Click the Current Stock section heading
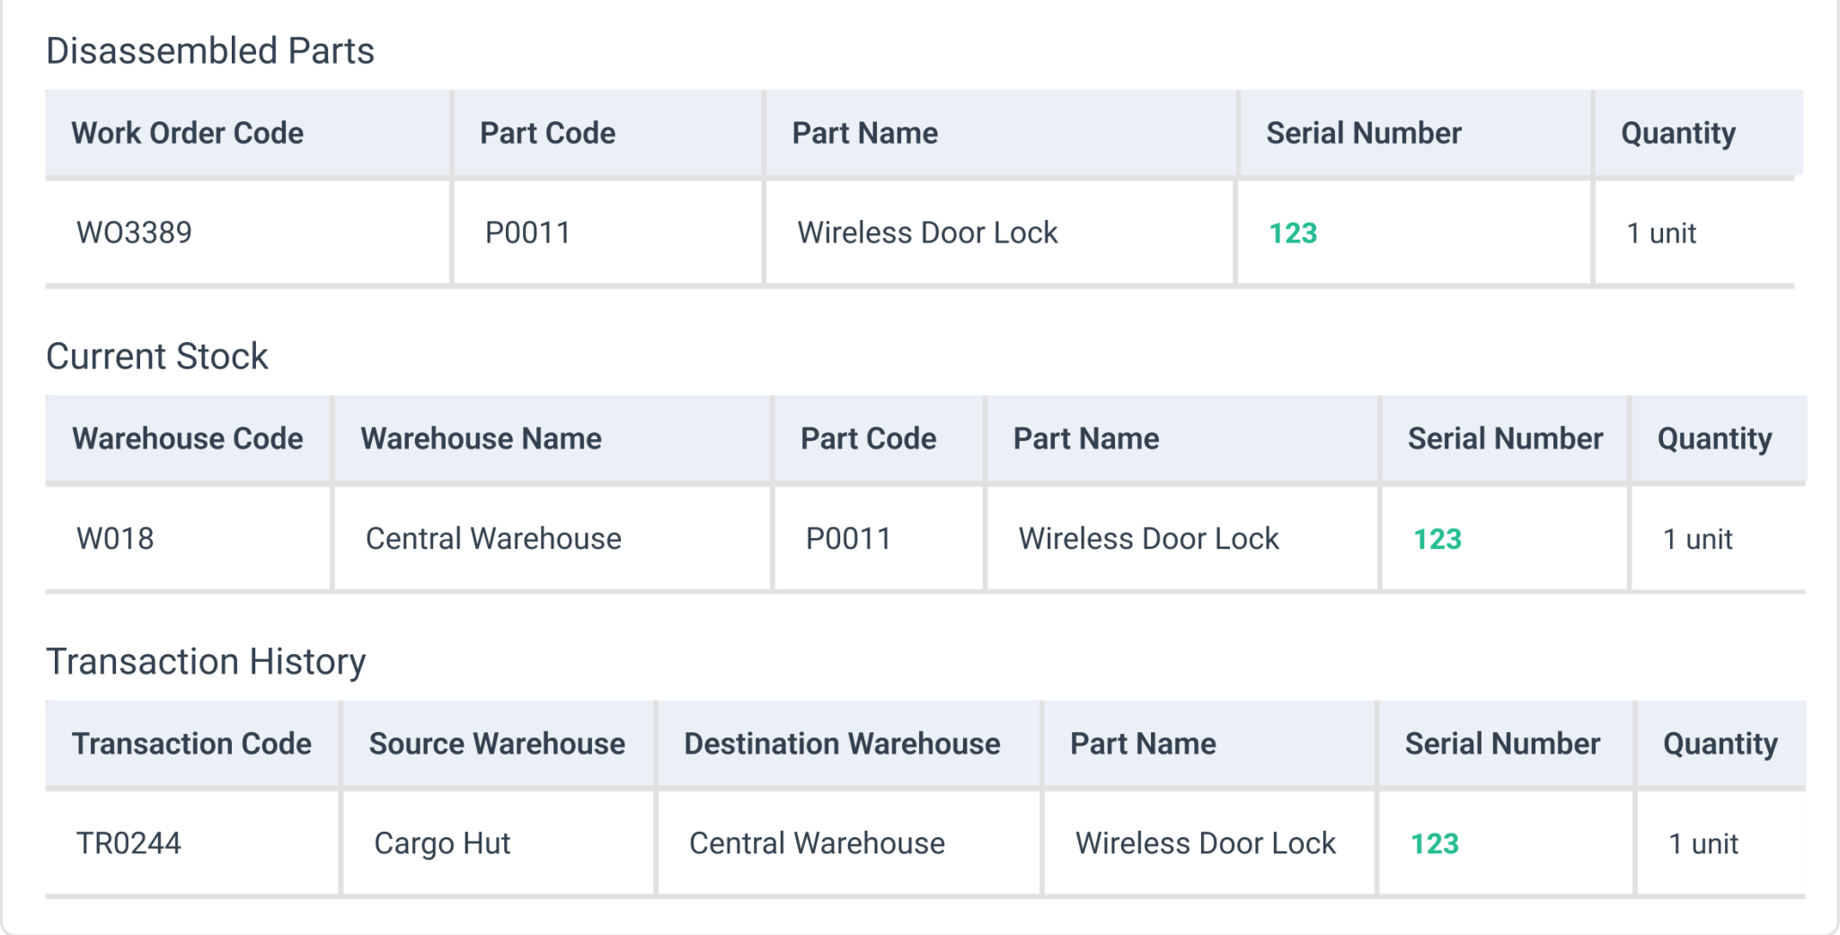The height and width of the screenshot is (935, 1840). (157, 356)
